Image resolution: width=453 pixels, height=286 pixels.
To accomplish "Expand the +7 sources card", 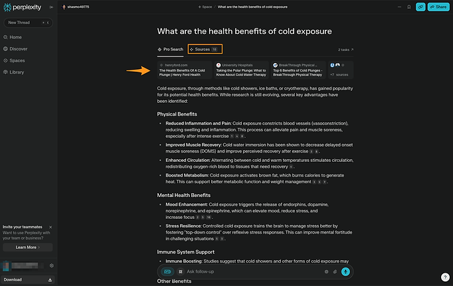I will point(341,70).
